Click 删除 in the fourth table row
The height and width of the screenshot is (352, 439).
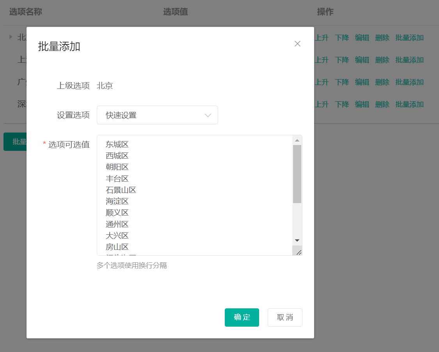[x=382, y=104]
